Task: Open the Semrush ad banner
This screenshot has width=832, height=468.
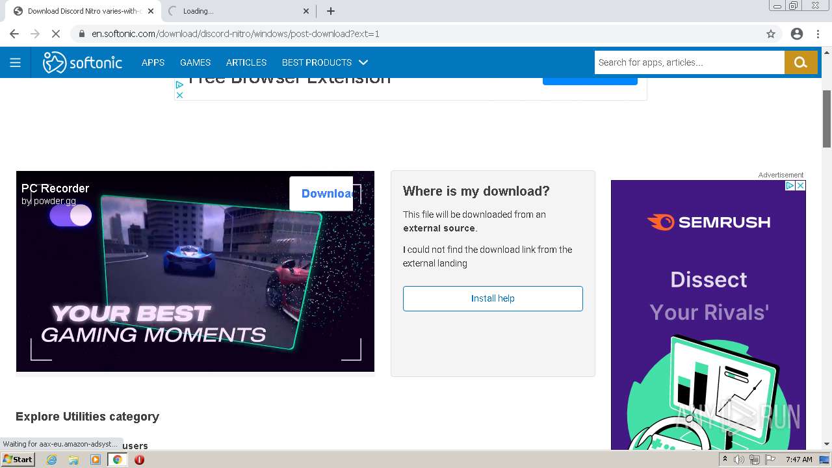Action: (708, 315)
